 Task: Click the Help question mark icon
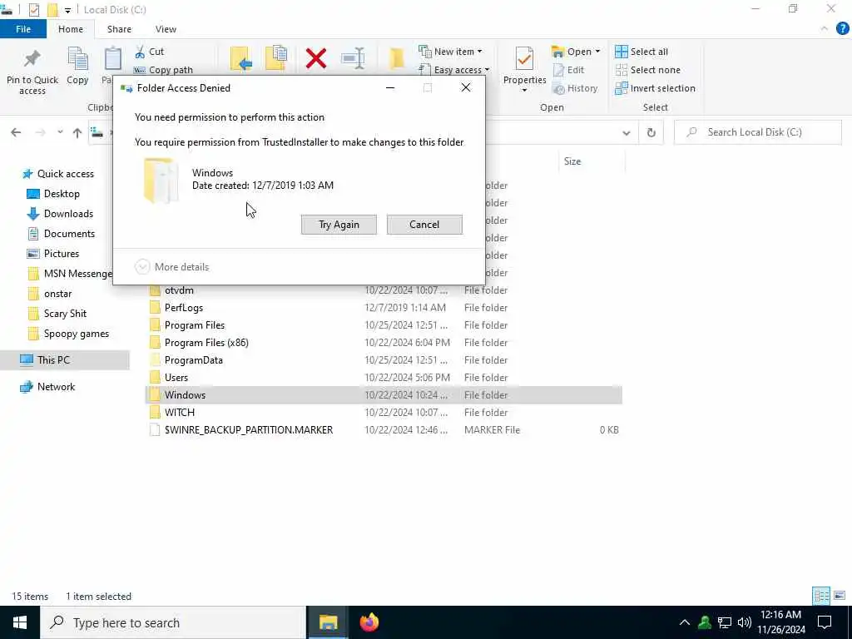(x=843, y=29)
